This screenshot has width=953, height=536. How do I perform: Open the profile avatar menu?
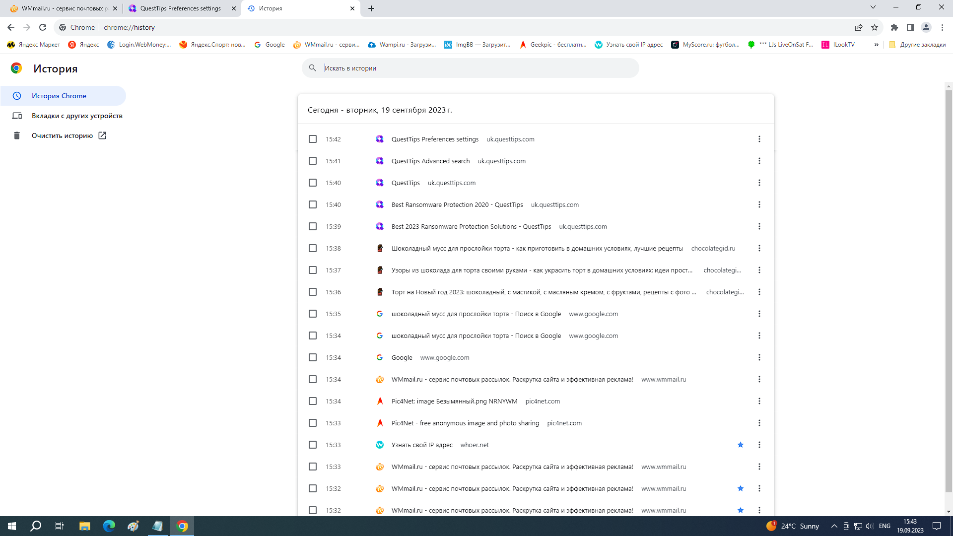[926, 27]
